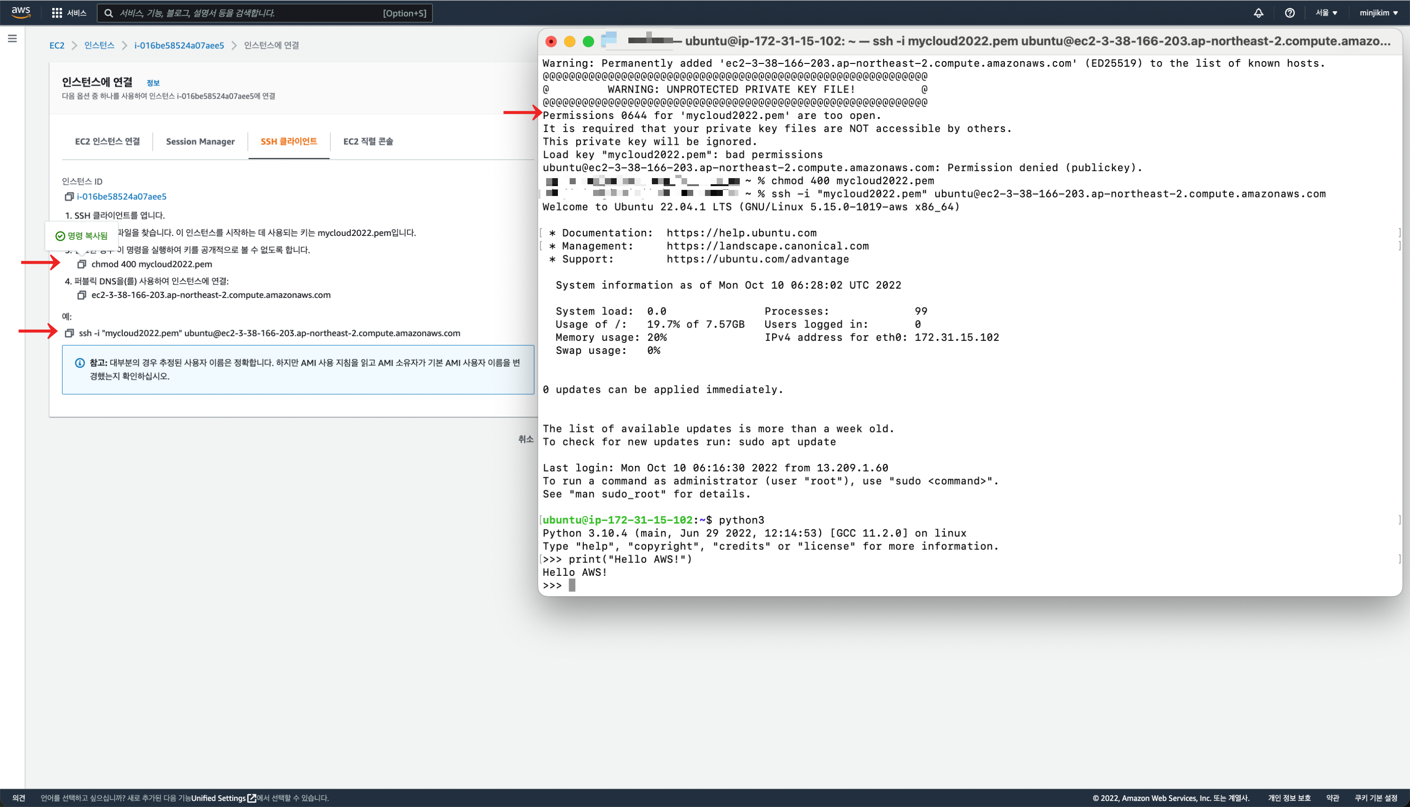Copy the instance ID with copy icon
This screenshot has width=1410, height=807.
click(69, 196)
